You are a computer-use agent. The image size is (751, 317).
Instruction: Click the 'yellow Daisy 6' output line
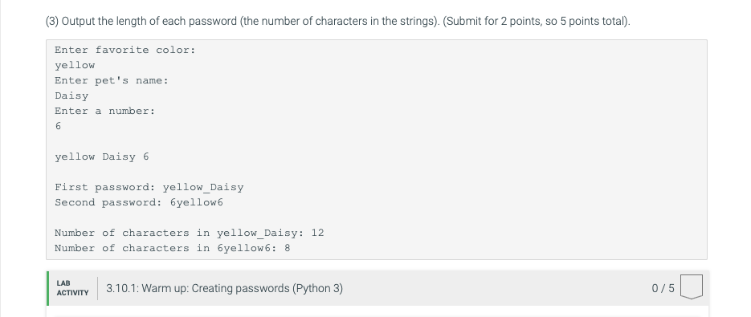(101, 156)
